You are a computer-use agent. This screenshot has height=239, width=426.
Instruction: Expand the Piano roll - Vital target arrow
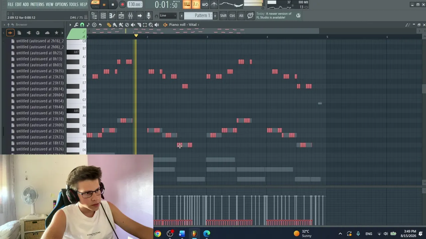[x=199, y=25]
